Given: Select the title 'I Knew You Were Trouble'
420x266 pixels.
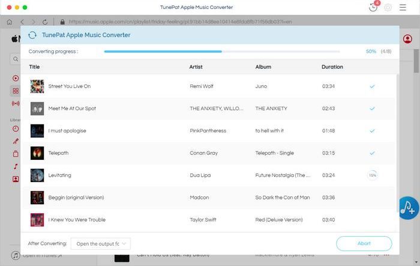Looking at the screenshot, I should tap(77, 220).
